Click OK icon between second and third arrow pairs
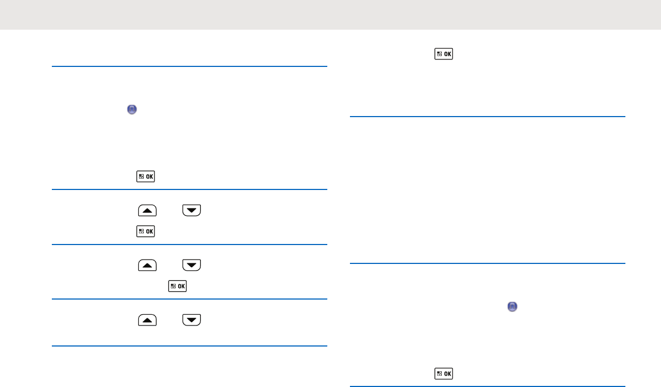 [178, 287]
